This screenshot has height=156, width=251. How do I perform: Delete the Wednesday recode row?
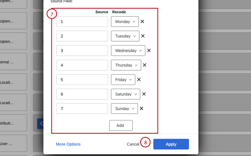click(149, 50)
